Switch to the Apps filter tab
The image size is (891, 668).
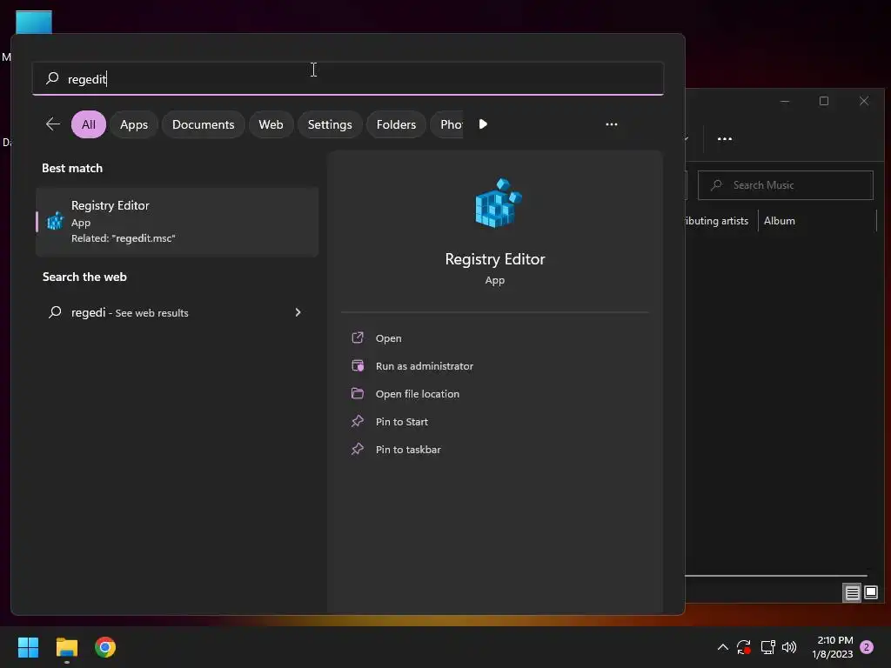[133, 124]
